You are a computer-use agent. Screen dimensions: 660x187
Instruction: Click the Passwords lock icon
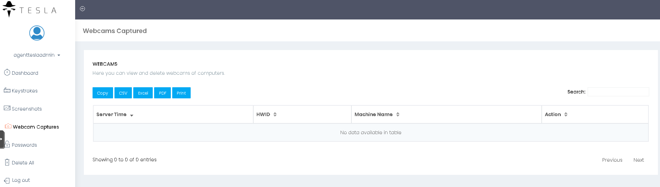(x=7, y=144)
